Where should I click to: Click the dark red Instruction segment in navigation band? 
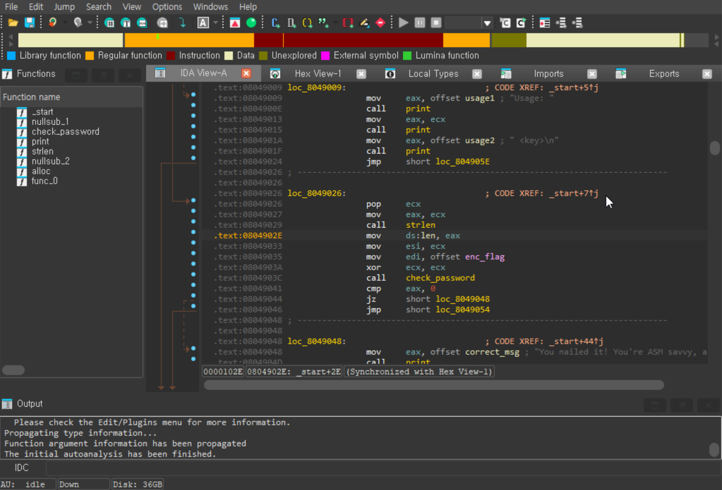pos(353,40)
